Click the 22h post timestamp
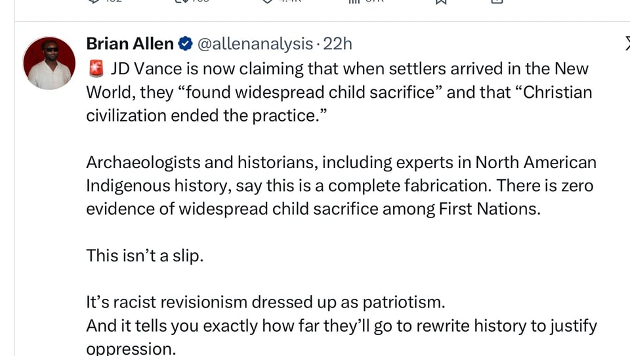Viewport: 630px width, 356px height. point(338,44)
